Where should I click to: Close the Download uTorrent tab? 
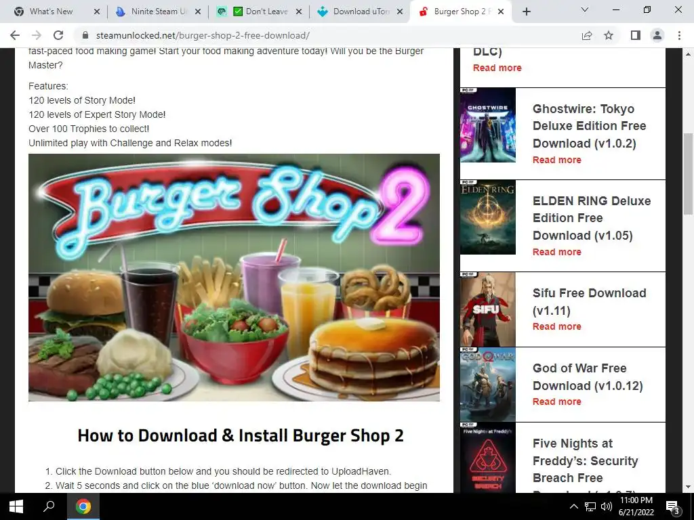coord(400,12)
